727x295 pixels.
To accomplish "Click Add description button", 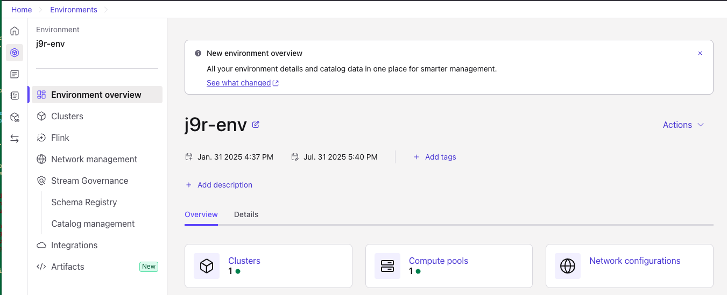I will [x=219, y=185].
